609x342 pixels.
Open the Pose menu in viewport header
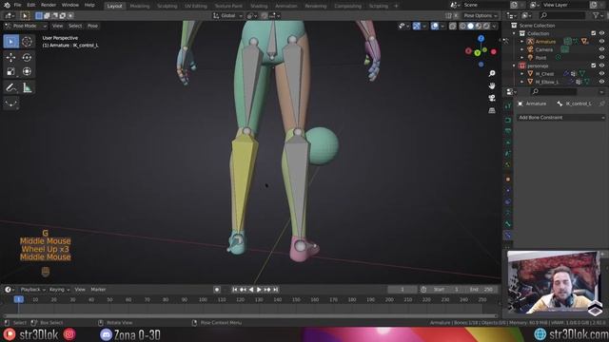click(x=92, y=26)
